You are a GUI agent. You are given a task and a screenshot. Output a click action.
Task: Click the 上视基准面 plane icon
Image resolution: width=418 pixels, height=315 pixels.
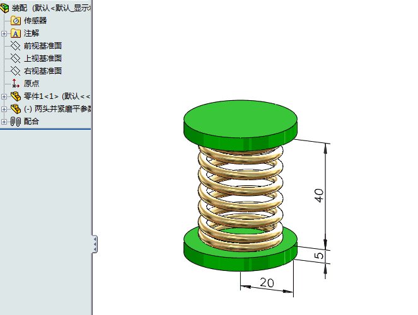click(15, 59)
